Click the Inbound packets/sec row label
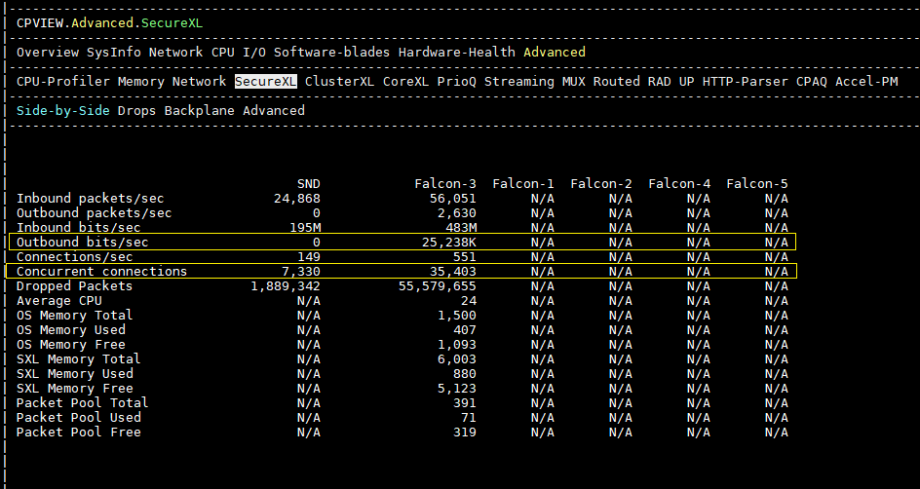The image size is (920, 489). tap(91, 198)
